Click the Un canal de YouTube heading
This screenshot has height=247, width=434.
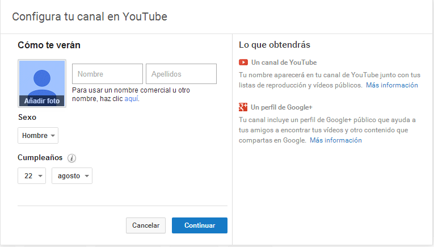pyautogui.click(x=284, y=62)
